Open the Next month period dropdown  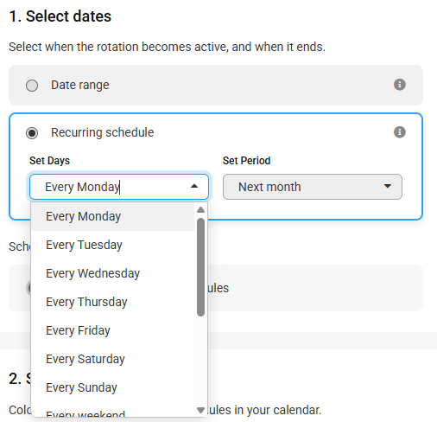[x=313, y=187]
